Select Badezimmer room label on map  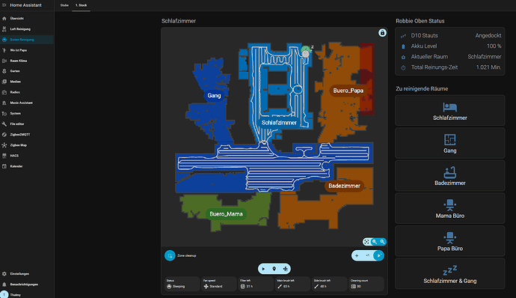coord(344,186)
